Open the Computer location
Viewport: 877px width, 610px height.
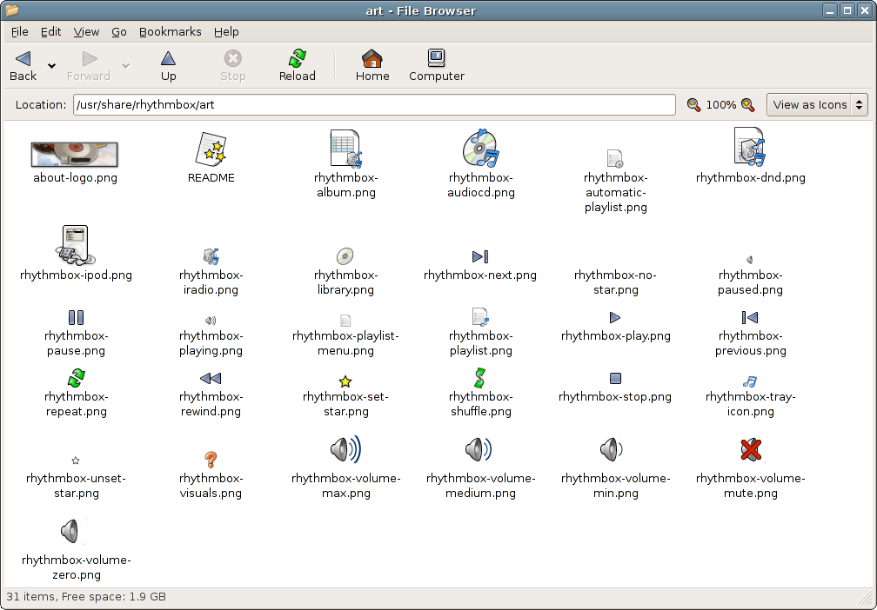pos(436,66)
